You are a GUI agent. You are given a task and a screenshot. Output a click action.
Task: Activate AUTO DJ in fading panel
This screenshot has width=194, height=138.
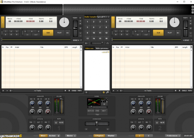coord(91,111)
